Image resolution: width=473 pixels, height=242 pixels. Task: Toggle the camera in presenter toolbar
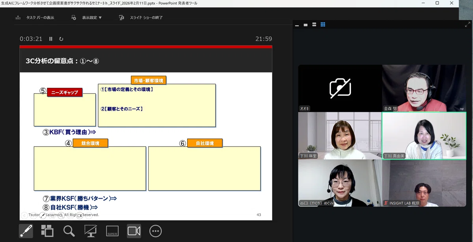pos(134,231)
